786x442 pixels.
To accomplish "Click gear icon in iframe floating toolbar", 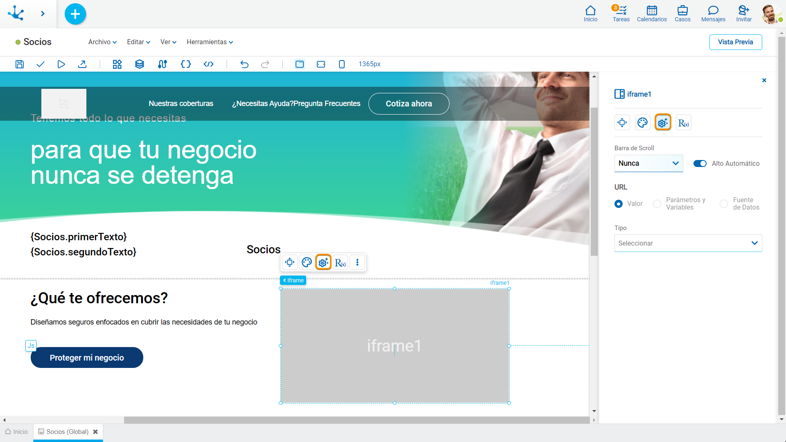I will [323, 262].
